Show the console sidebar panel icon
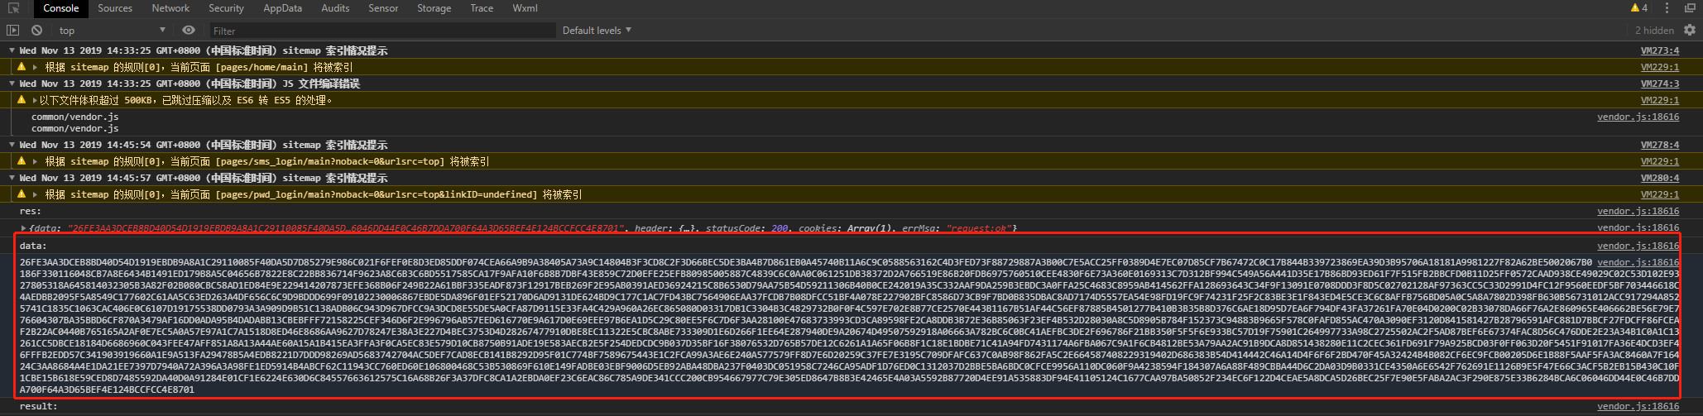1703x416 pixels. pyautogui.click(x=12, y=30)
